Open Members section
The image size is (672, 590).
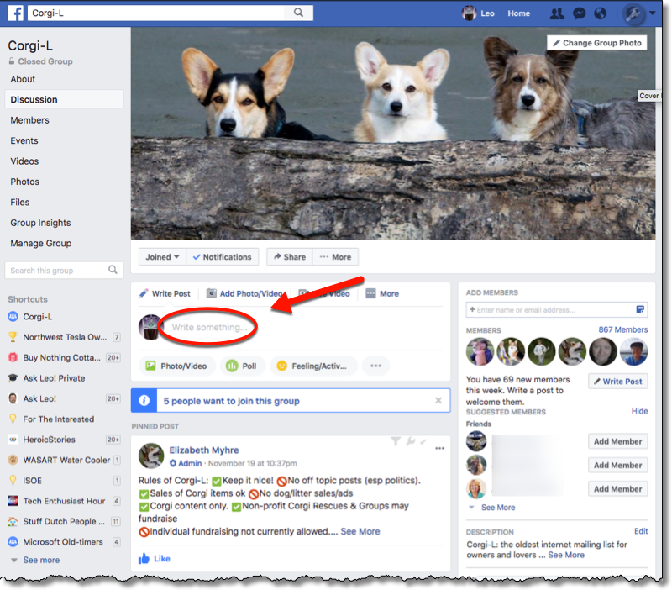point(29,120)
